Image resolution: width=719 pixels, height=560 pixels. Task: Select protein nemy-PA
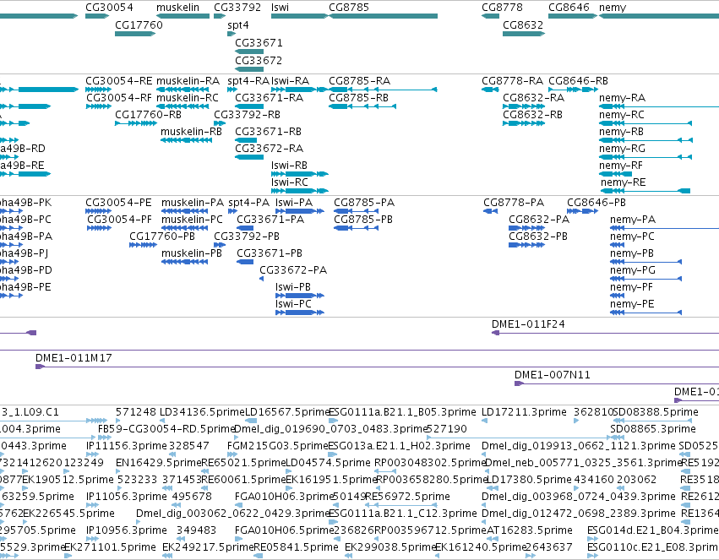click(x=632, y=220)
